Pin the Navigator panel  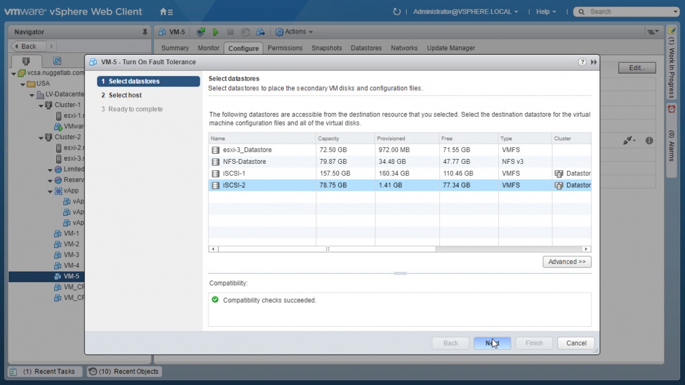click(x=145, y=32)
